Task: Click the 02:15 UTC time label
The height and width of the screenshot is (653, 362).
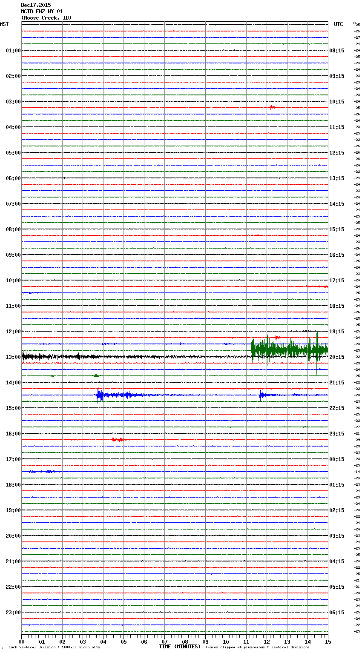Action: click(x=337, y=510)
